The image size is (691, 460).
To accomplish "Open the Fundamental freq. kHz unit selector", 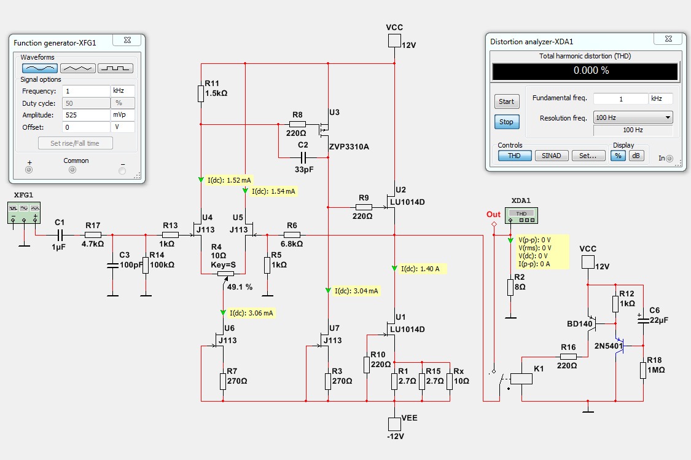I will [660, 98].
